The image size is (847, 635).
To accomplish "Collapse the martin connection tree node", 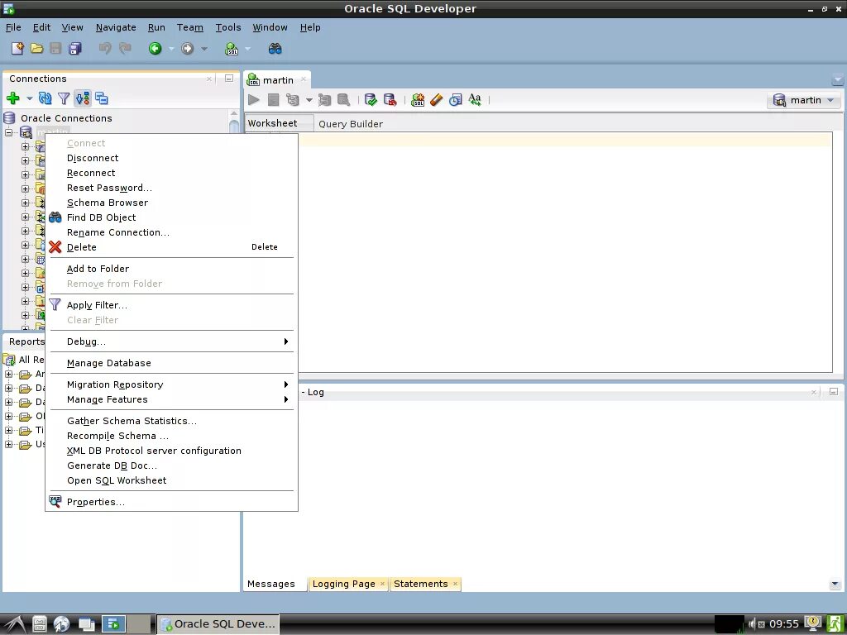I will tap(8, 132).
